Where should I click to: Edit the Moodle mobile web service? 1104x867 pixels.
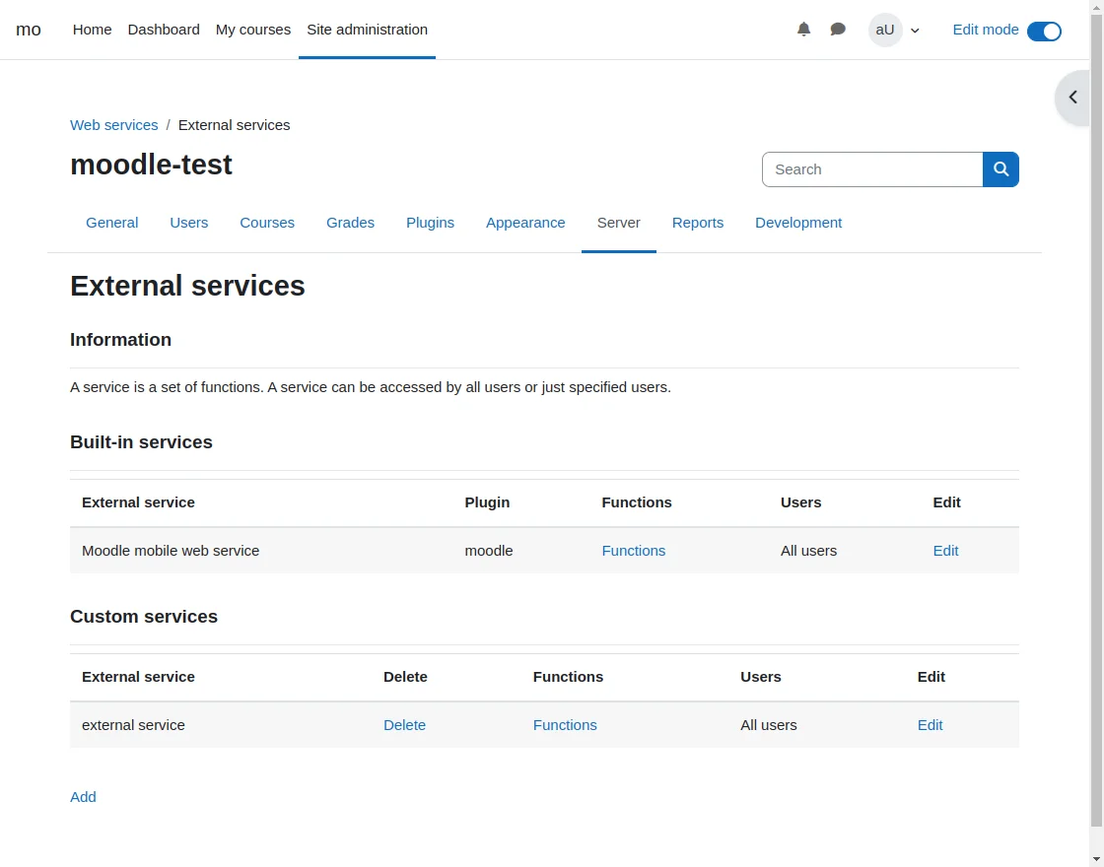tap(945, 551)
